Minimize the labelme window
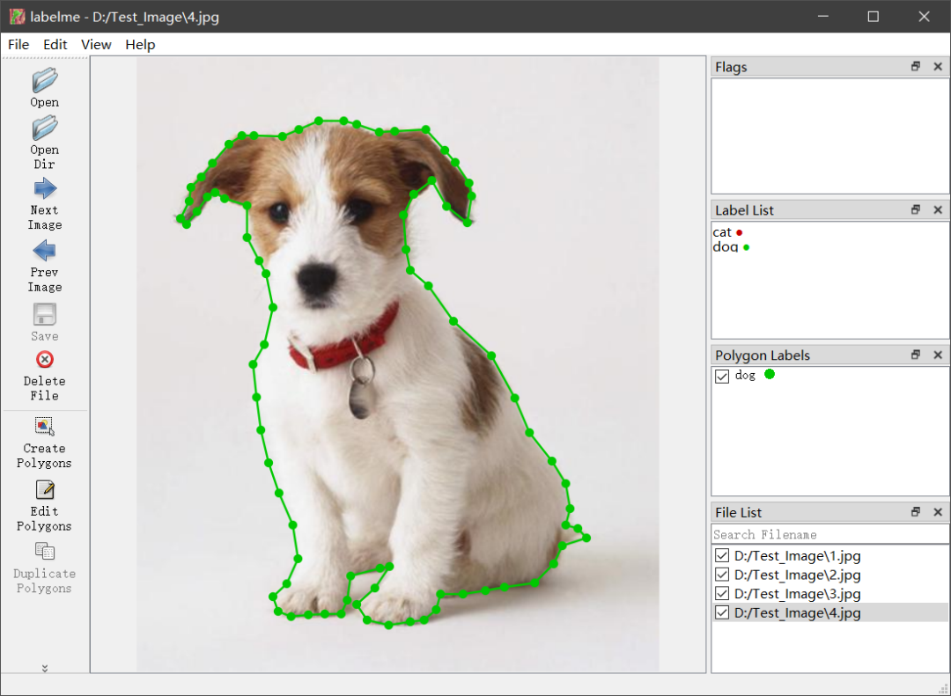951x696 pixels. coord(822,17)
